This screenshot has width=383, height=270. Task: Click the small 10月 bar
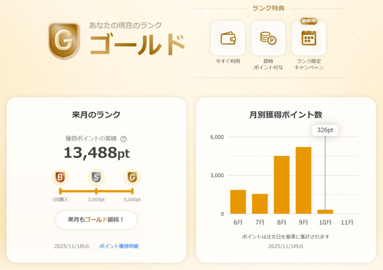[325, 212]
